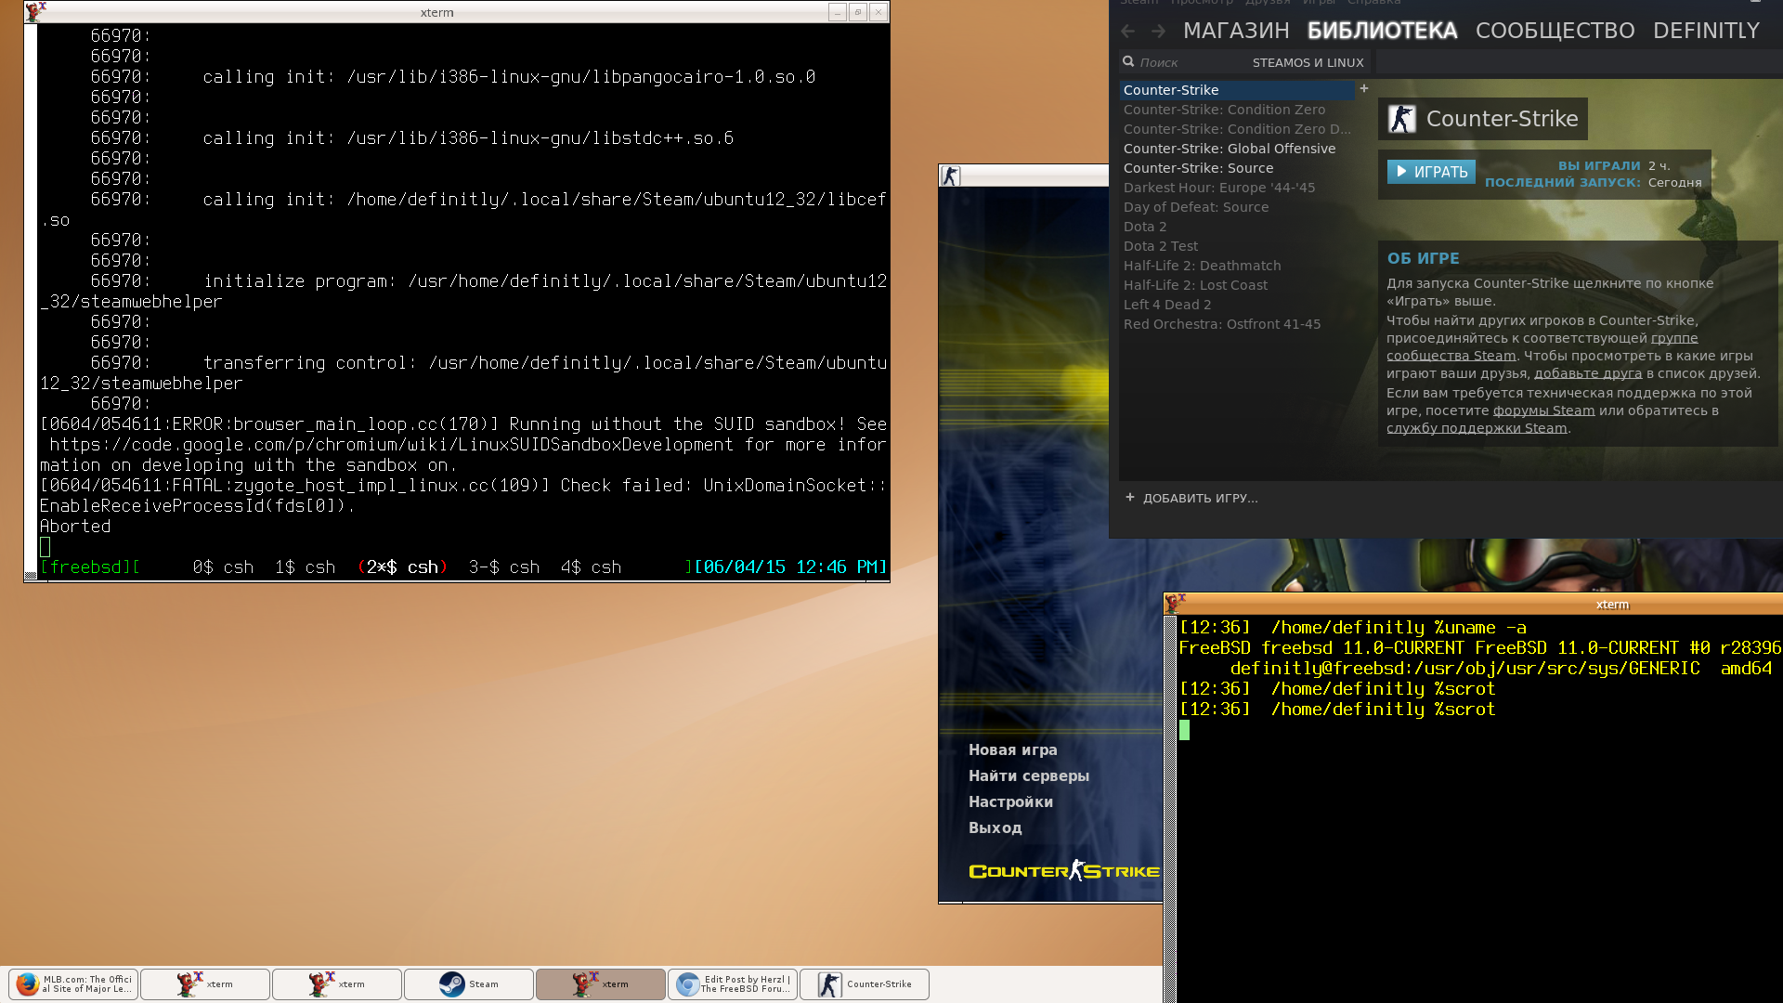This screenshot has height=1003, width=1783.
Task: Open the DEFINITLY profile tab
Action: (1706, 31)
